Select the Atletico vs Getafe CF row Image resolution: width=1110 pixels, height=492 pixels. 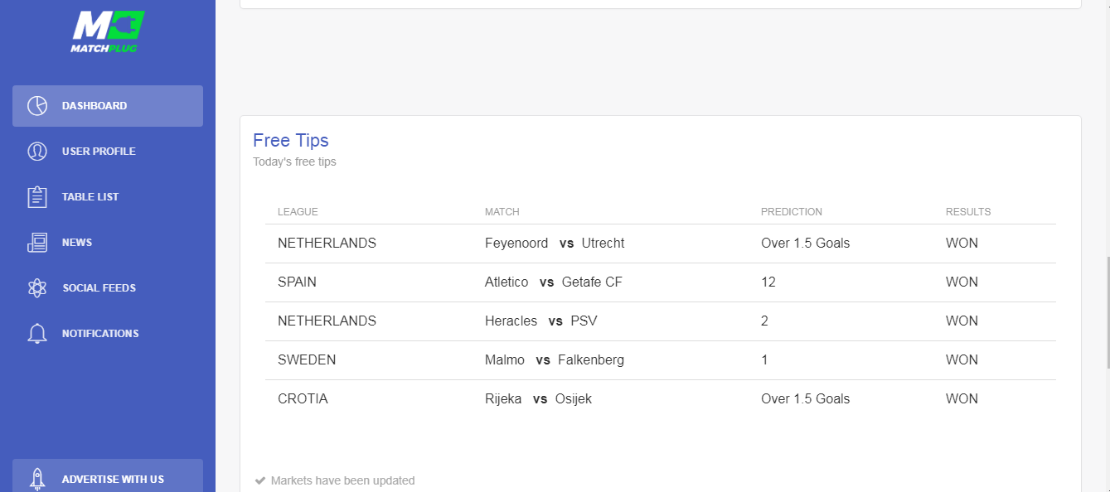[661, 282]
